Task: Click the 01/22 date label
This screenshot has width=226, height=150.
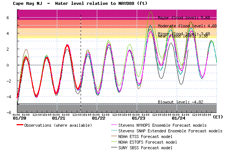Action: point(98,118)
